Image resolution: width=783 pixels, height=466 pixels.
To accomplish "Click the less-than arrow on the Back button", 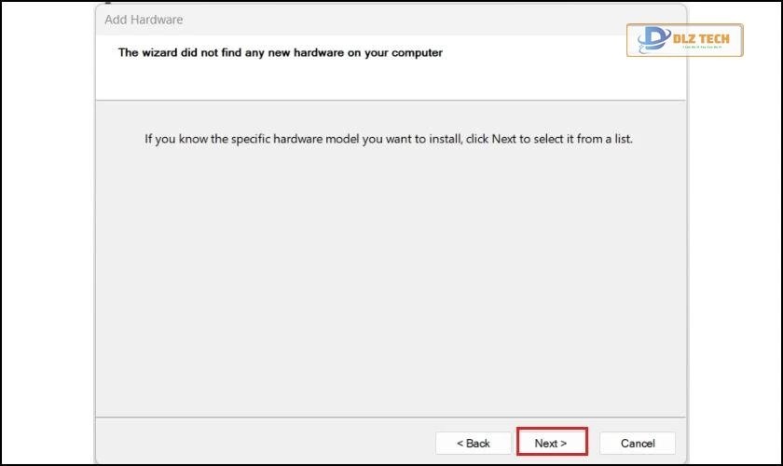I will click(x=460, y=443).
